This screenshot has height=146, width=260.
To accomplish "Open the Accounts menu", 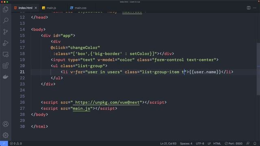I will (5, 124).
